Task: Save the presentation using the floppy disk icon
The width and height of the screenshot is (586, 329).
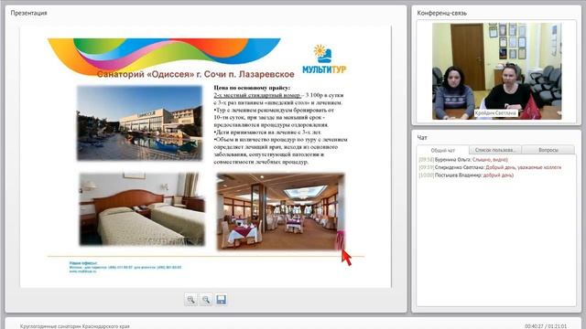Action: click(x=221, y=300)
